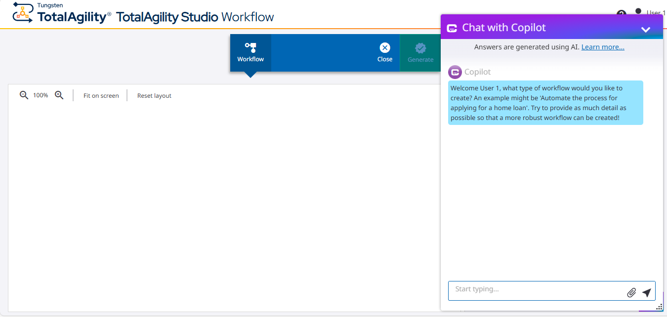Click the Copilot avatar icon
The height and width of the screenshot is (317, 667).
point(455,72)
